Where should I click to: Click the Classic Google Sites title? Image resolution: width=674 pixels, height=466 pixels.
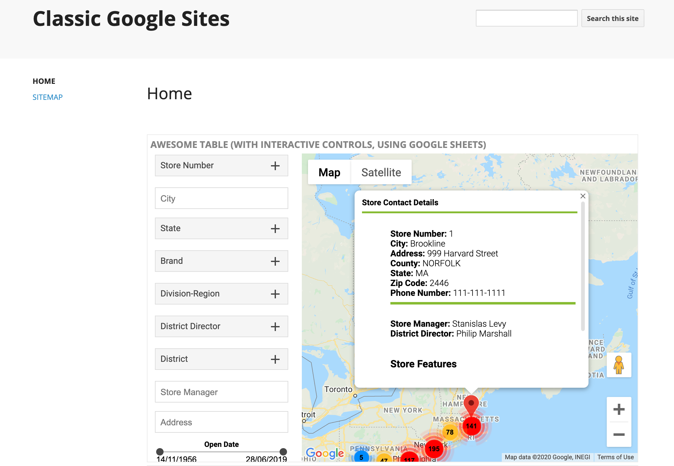point(131,19)
